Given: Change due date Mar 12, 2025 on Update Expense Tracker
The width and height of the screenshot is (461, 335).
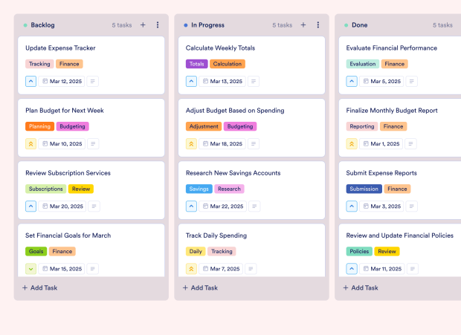Looking at the screenshot, I should point(62,82).
